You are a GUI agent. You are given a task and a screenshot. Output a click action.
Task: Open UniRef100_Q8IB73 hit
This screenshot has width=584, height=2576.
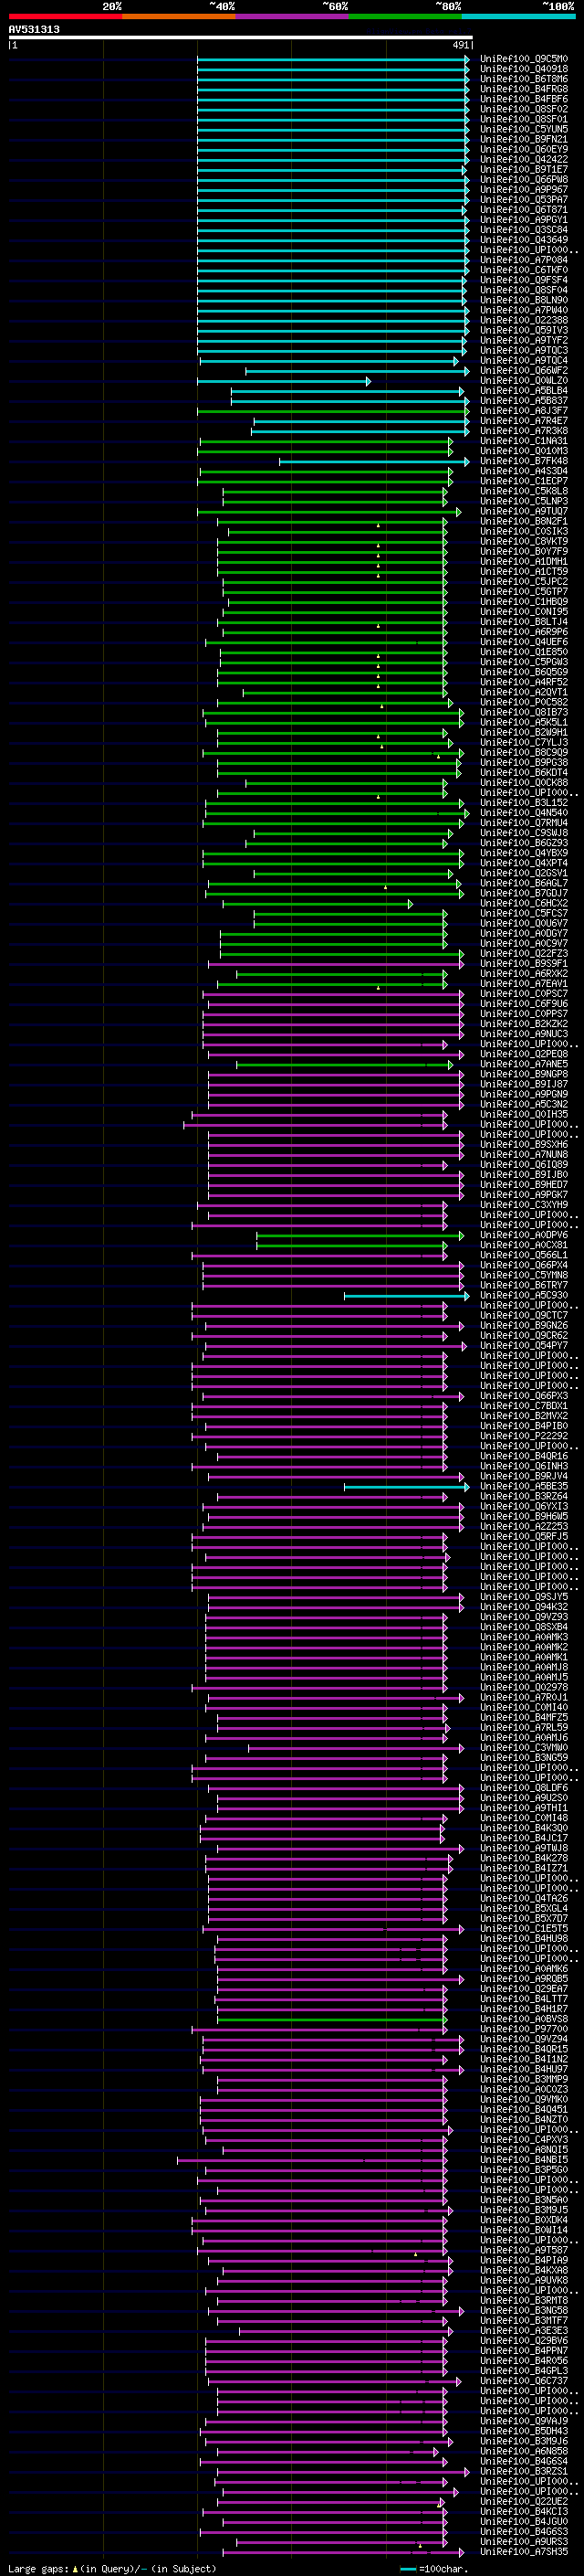523,712
